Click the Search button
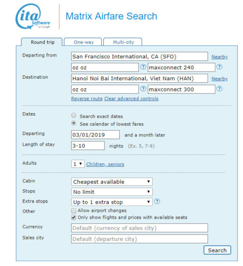The image size is (243, 266). click(x=217, y=250)
